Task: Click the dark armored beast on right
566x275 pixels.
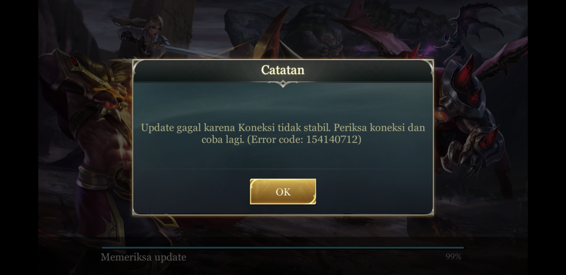Action: point(473,128)
